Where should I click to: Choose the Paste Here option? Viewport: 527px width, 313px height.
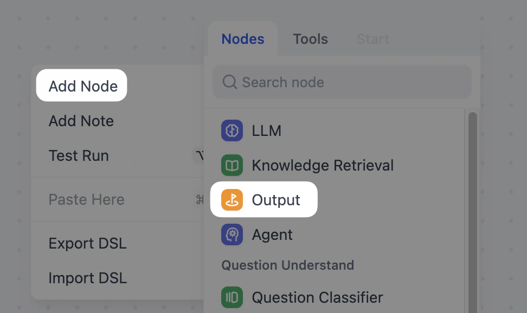tap(86, 199)
